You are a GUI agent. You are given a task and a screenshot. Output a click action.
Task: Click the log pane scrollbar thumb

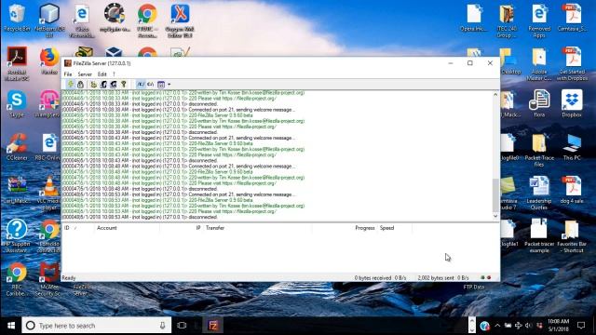click(x=495, y=195)
